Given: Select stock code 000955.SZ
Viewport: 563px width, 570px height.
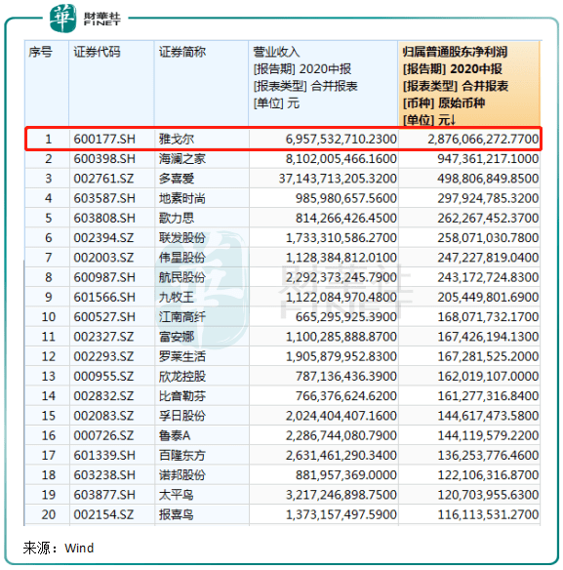Looking at the screenshot, I should coord(103,376).
